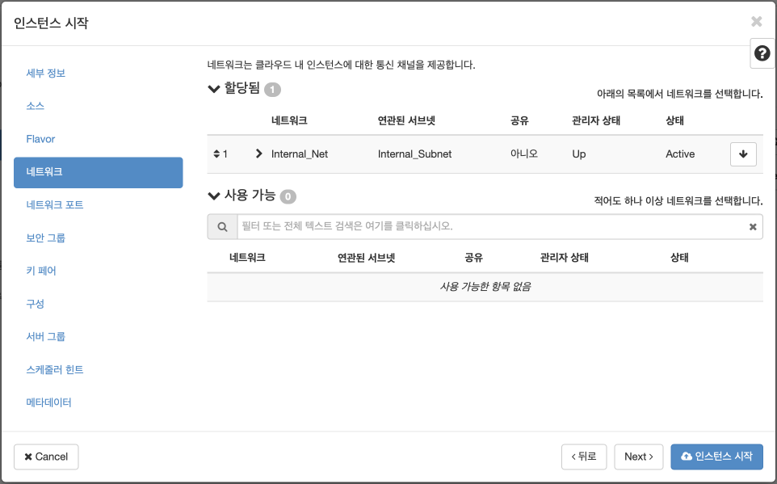Collapse the 사용 가능 section

pyautogui.click(x=213, y=196)
